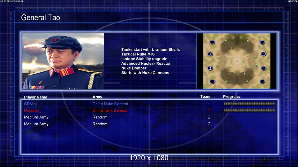Click 'China Tank General' army entry
298x167 pixels.
(x=110, y=110)
